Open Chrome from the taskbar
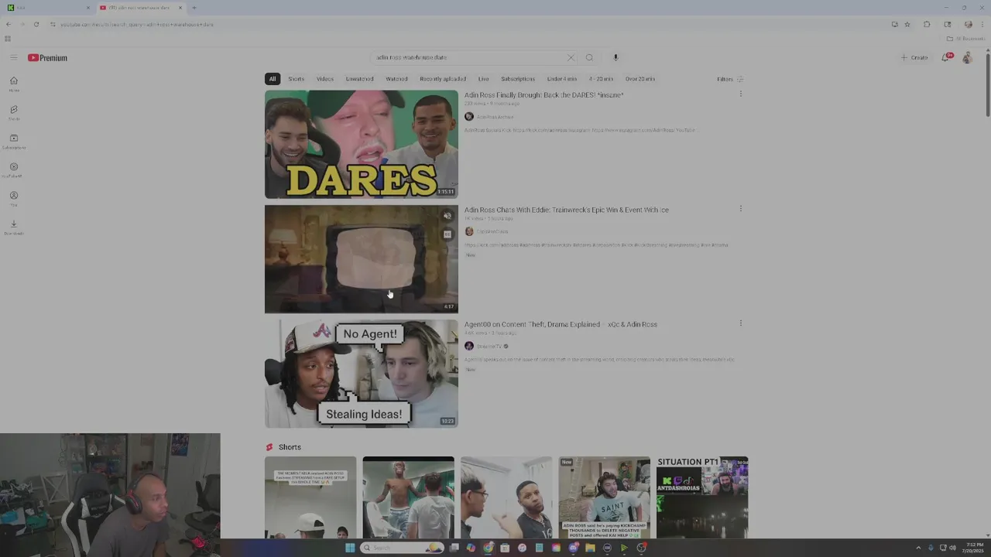 488,548
